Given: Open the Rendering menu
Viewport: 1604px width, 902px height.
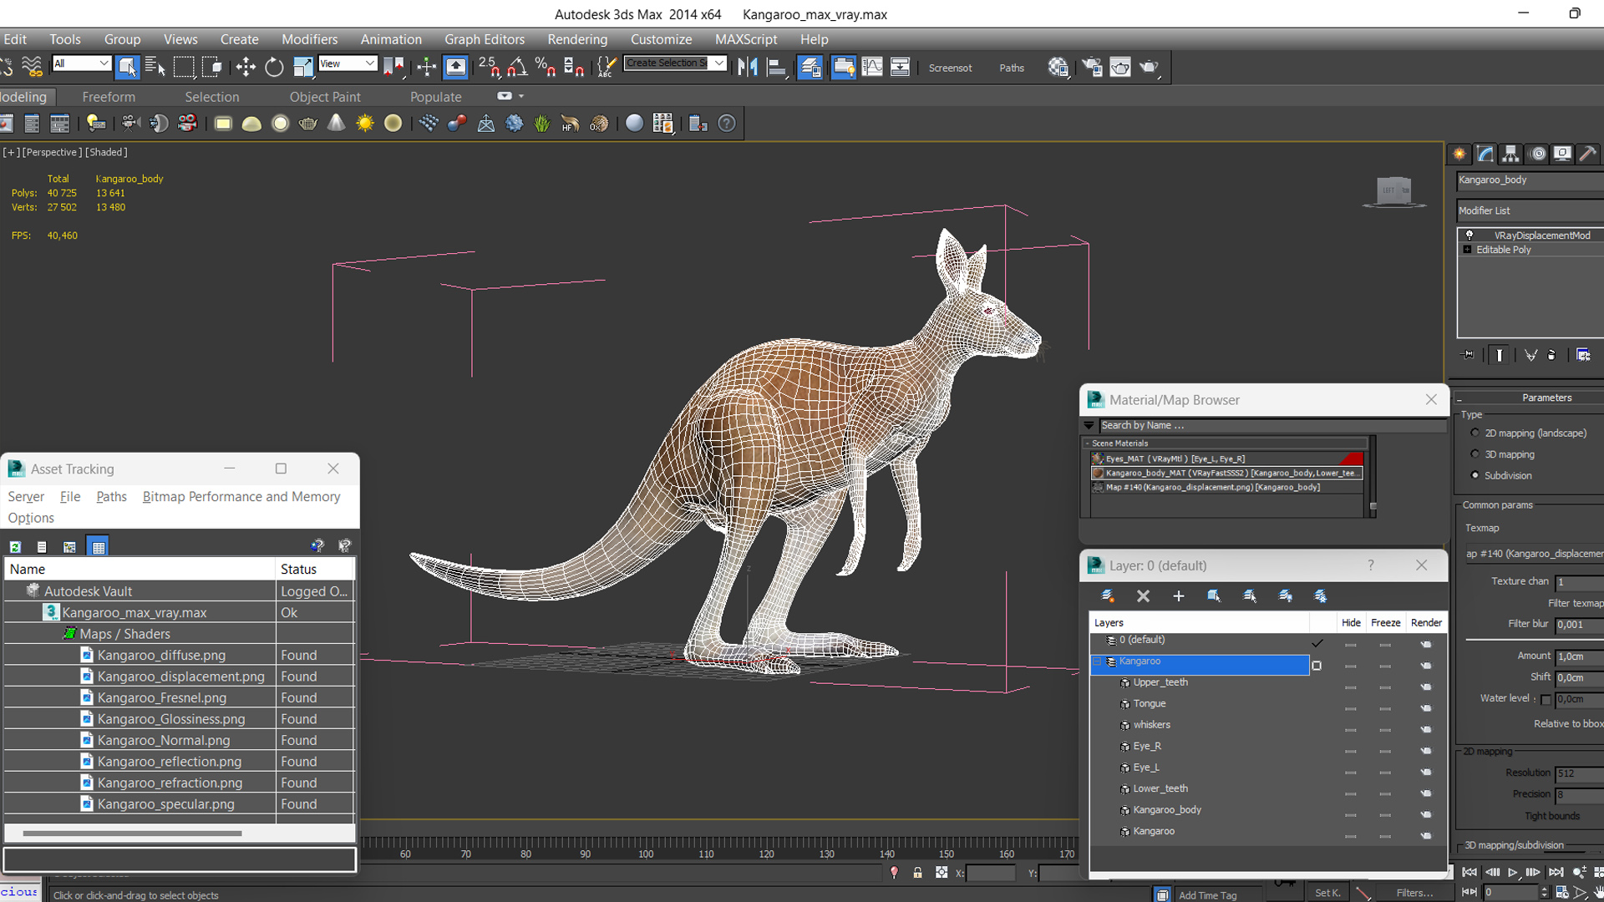Looking at the screenshot, I should click(x=577, y=39).
